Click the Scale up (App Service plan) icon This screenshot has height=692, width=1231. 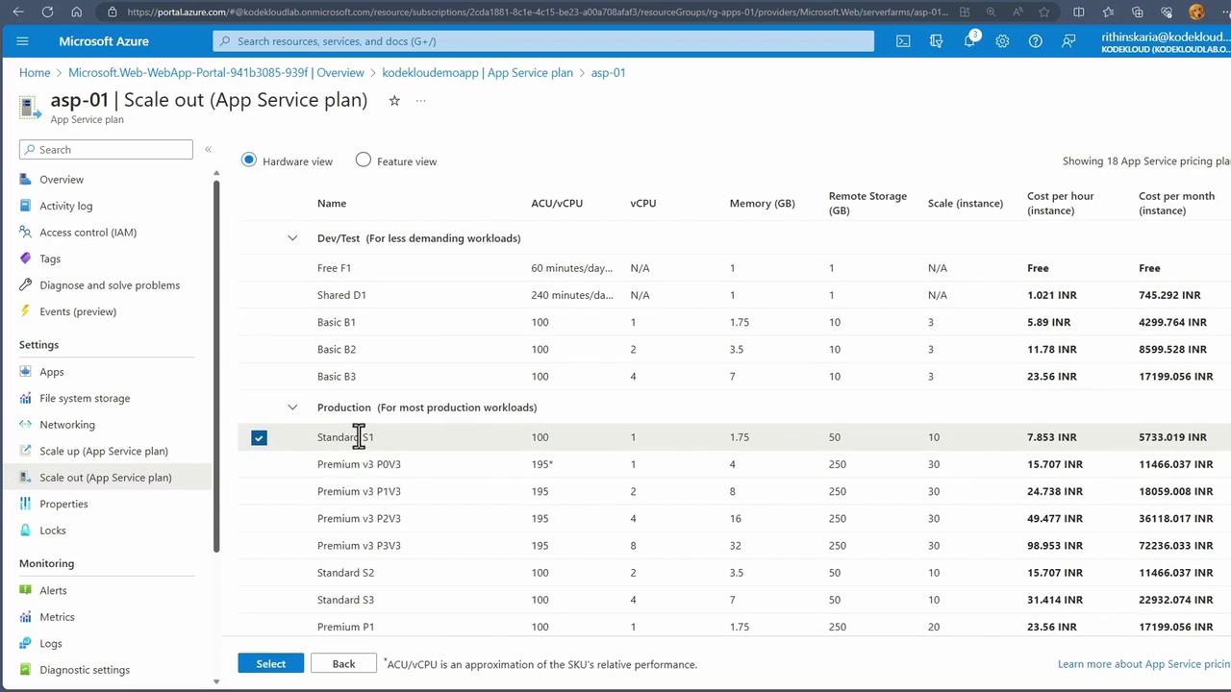(x=26, y=451)
